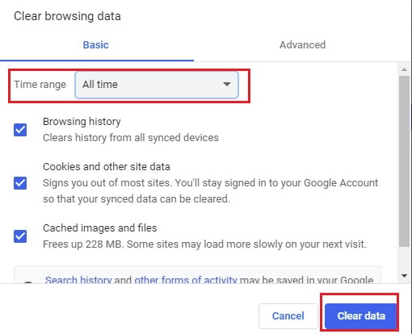This screenshot has height=334, width=412.
Task: Open the other forms of activity link
Action: tap(186, 280)
